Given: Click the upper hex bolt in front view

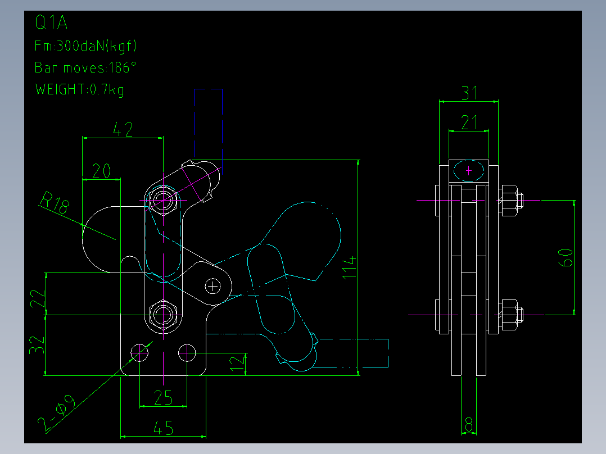Looking at the screenshot, I should (164, 201).
